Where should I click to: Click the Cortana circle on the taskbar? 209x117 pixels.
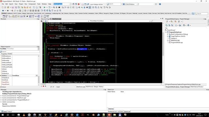pyautogui.click(x=8, y=115)
